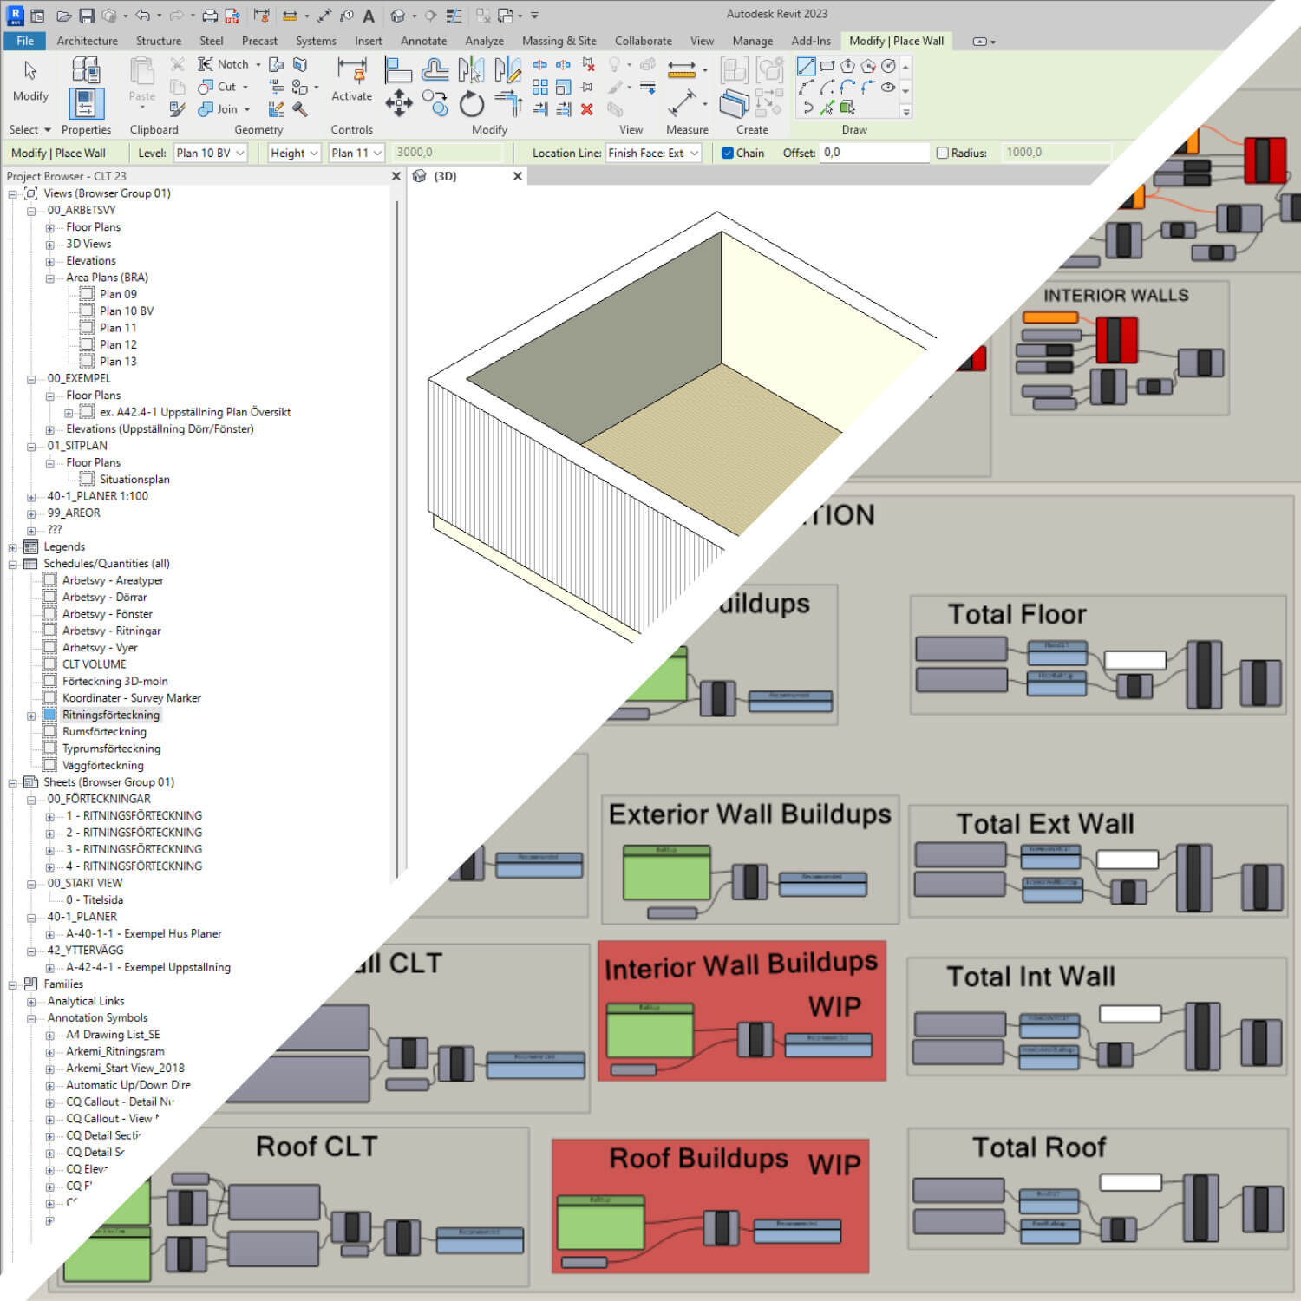Expand the 40-1_PLANER 1:100 node
1301x1301 pixels.
click(x=31, y=497)
